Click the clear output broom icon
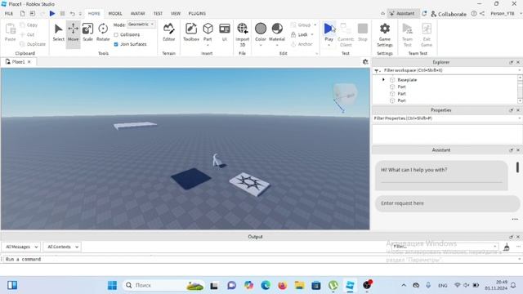523x294 pixels. 507,247
